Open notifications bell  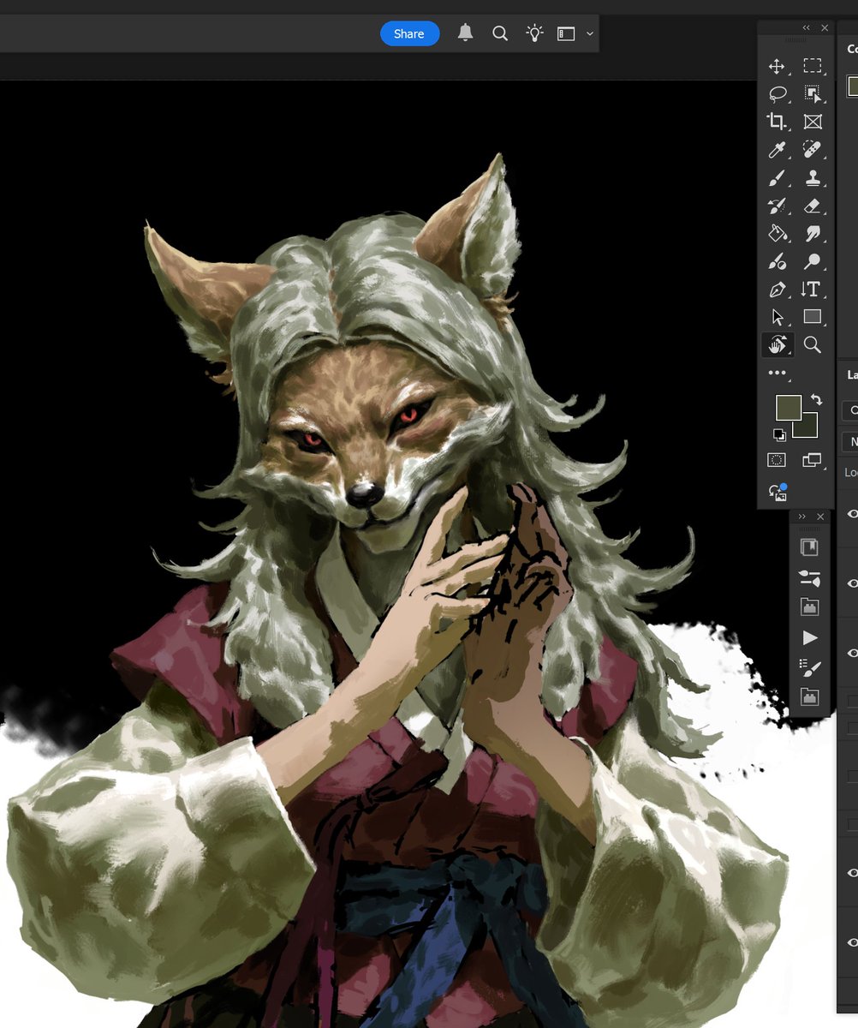point(465,33)
